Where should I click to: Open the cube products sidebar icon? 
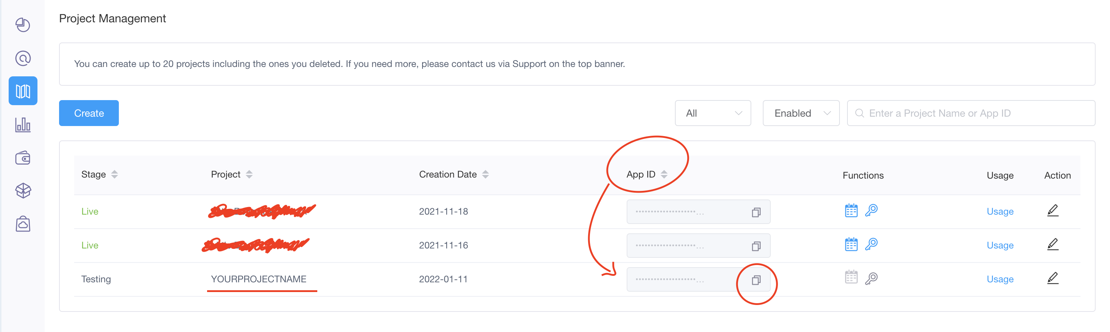tap(23, 191)
